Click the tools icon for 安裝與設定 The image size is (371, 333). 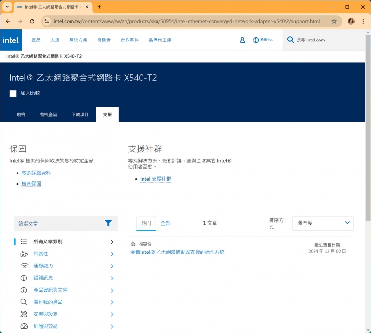coord(24,314)
